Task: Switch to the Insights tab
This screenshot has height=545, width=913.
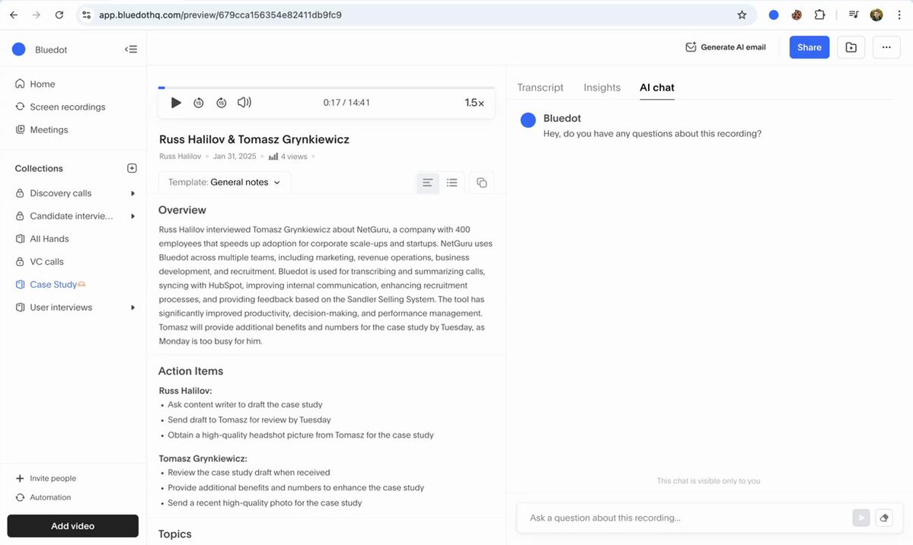Action: [602, 88]
